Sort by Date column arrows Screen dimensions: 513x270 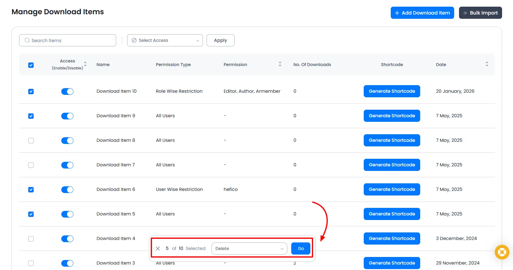coord(487,64)
